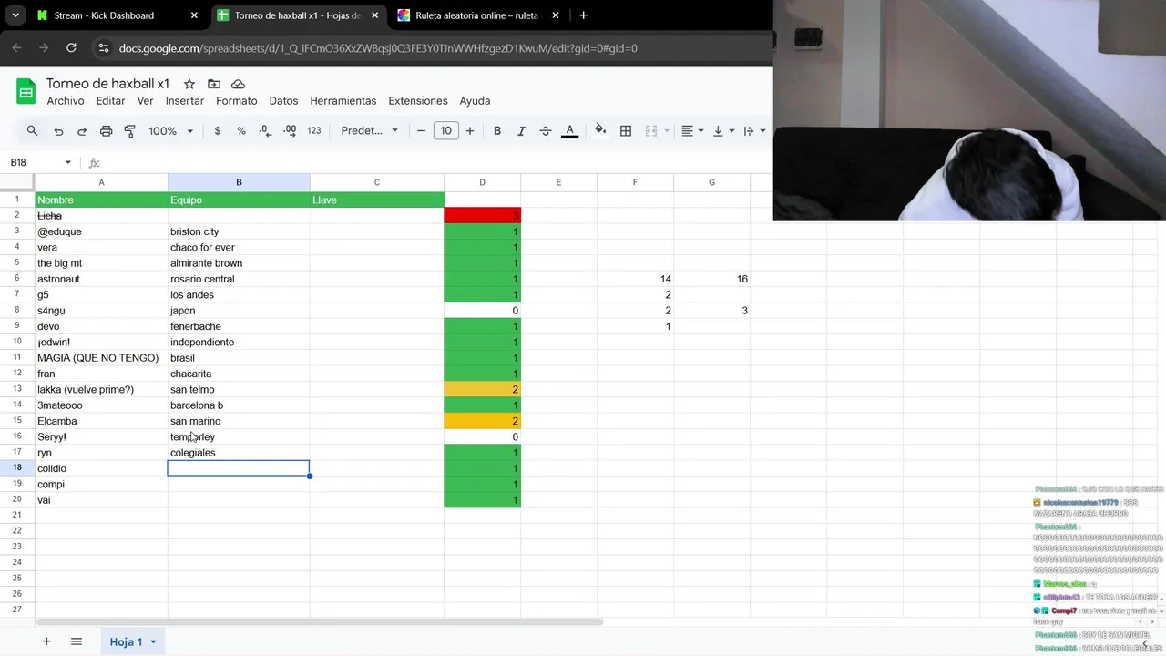
Task: Add a new sheet plus button
Action: pos(46,641)
